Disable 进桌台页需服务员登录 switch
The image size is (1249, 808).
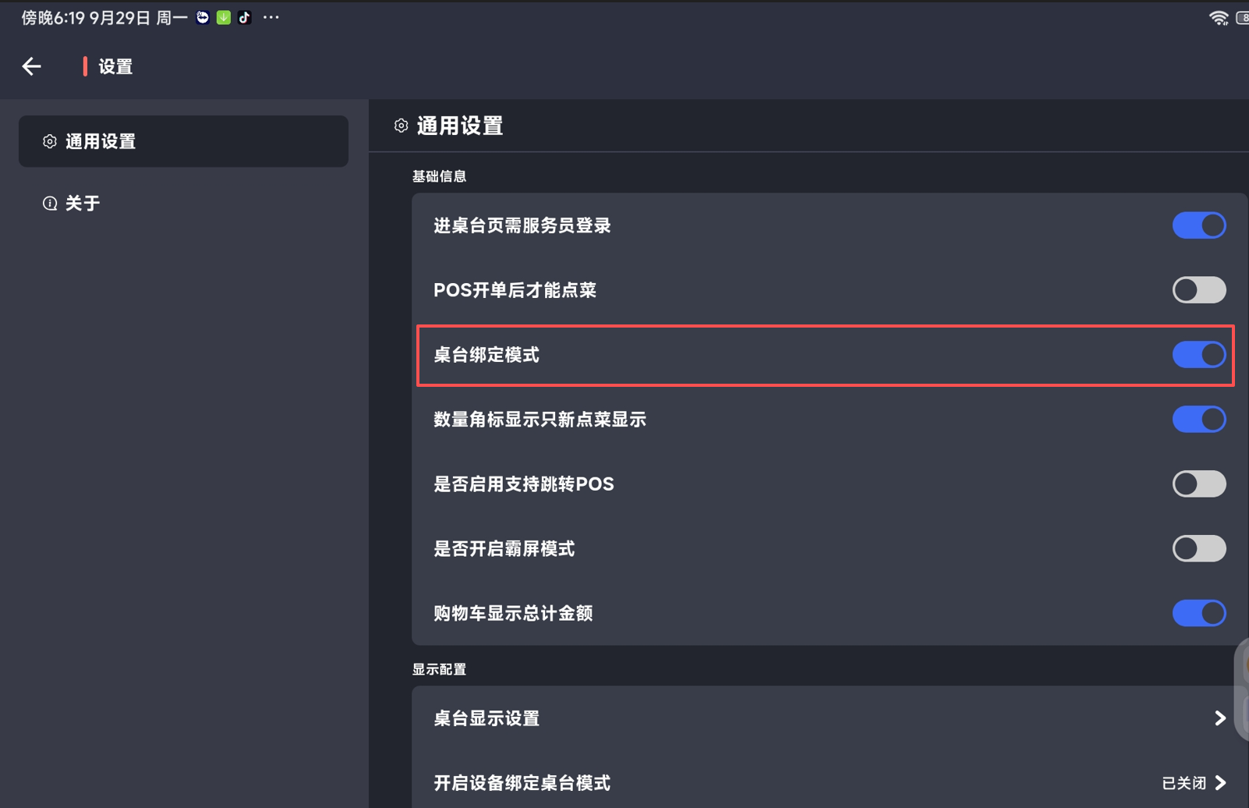coord(1198,225)
